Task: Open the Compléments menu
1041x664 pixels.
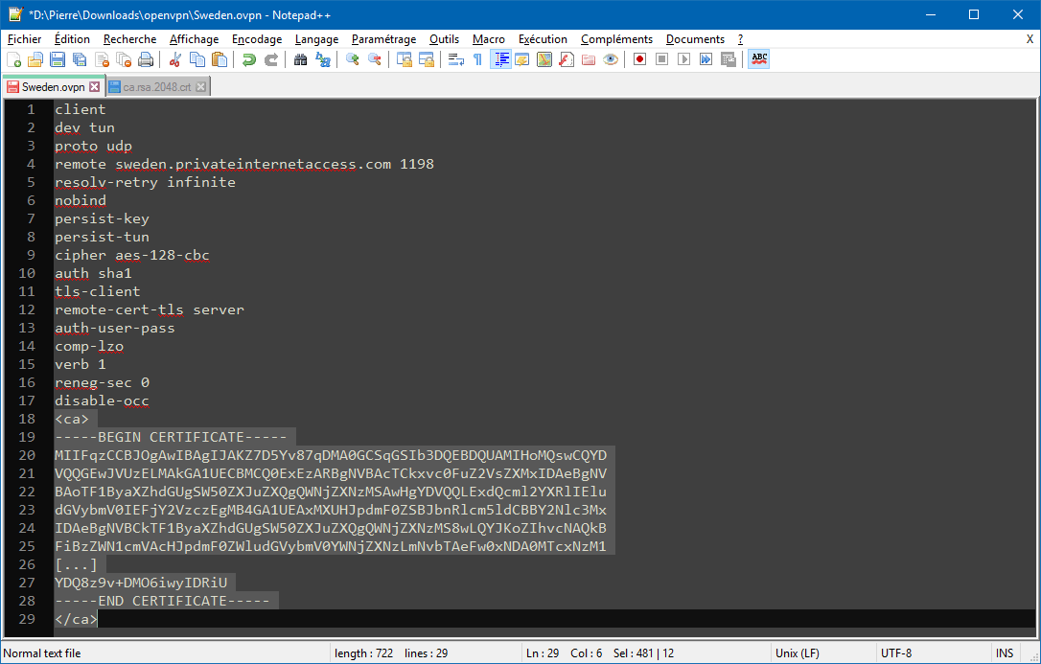Action: click(x=616, y=39)
